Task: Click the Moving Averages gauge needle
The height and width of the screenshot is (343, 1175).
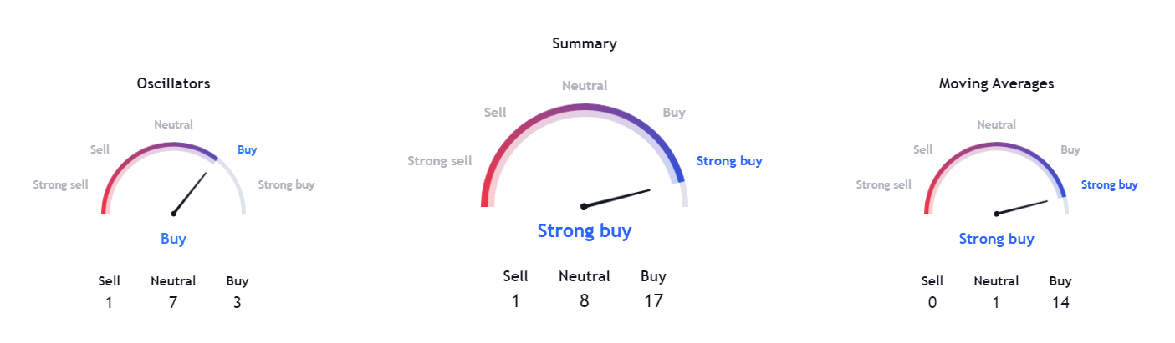Action: (x=1021, y=207)
